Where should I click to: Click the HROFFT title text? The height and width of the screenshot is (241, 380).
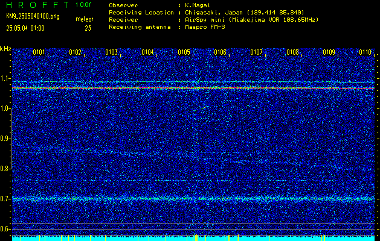click(x=37, y=5)
